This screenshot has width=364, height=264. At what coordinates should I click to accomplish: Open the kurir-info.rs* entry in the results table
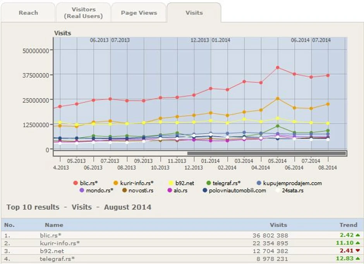point(60,243)
